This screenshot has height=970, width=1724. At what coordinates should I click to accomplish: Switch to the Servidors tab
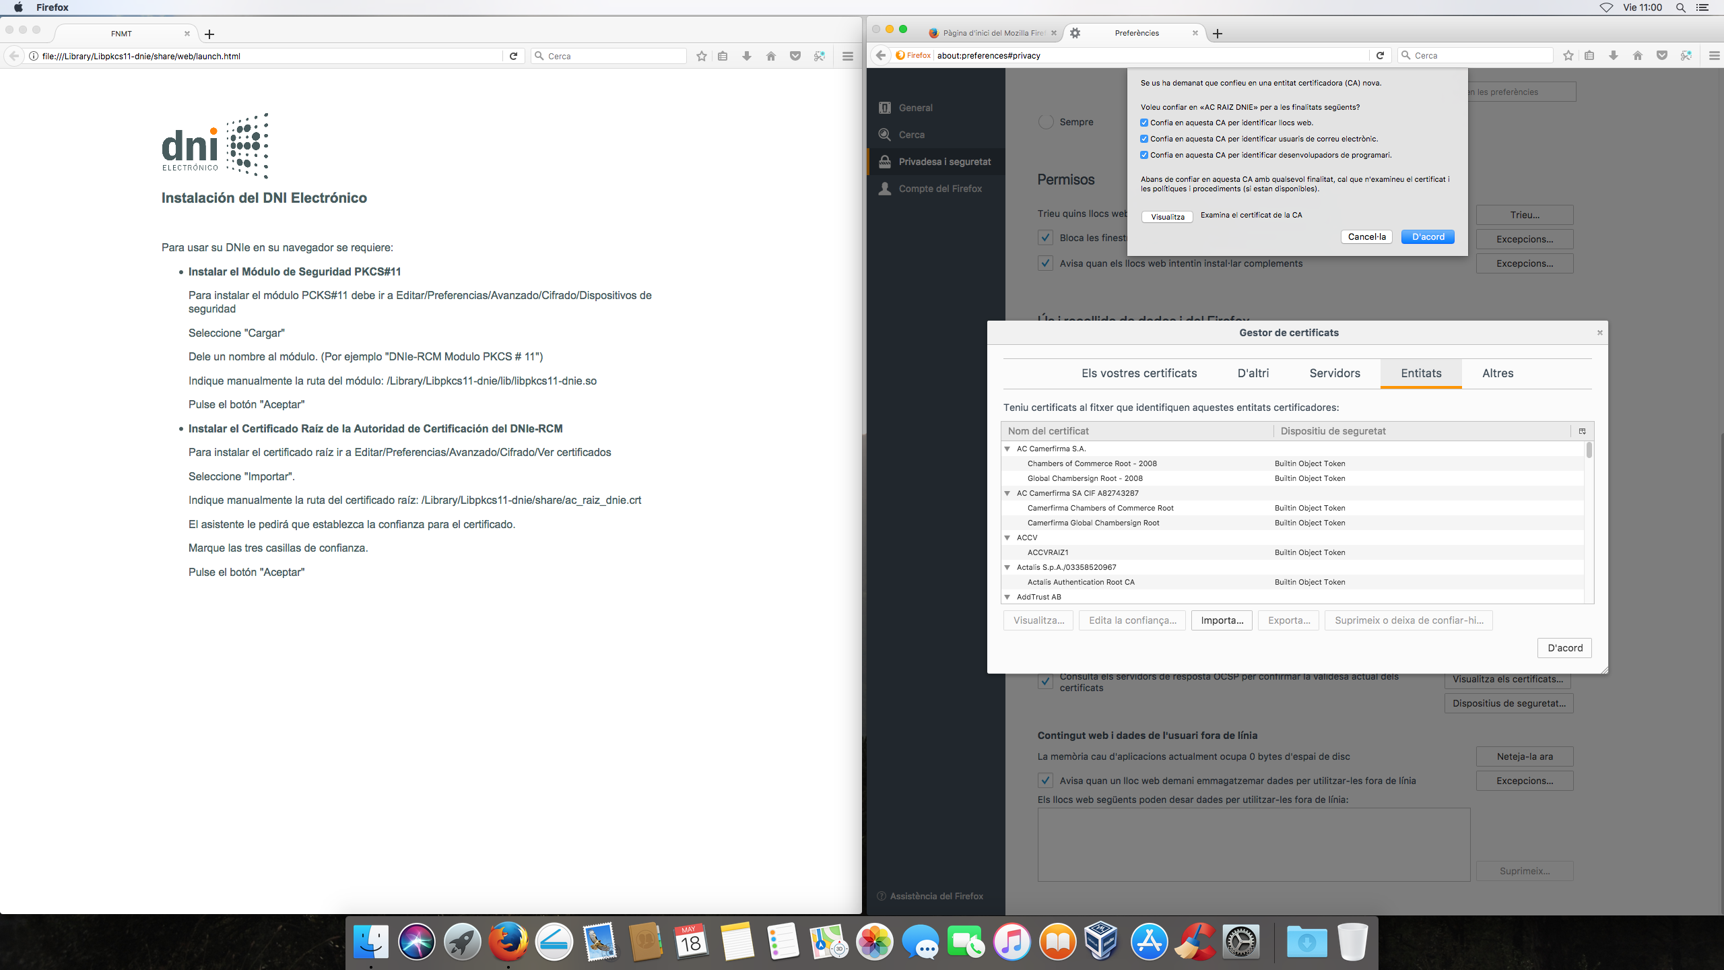(x=1334, y=373)
